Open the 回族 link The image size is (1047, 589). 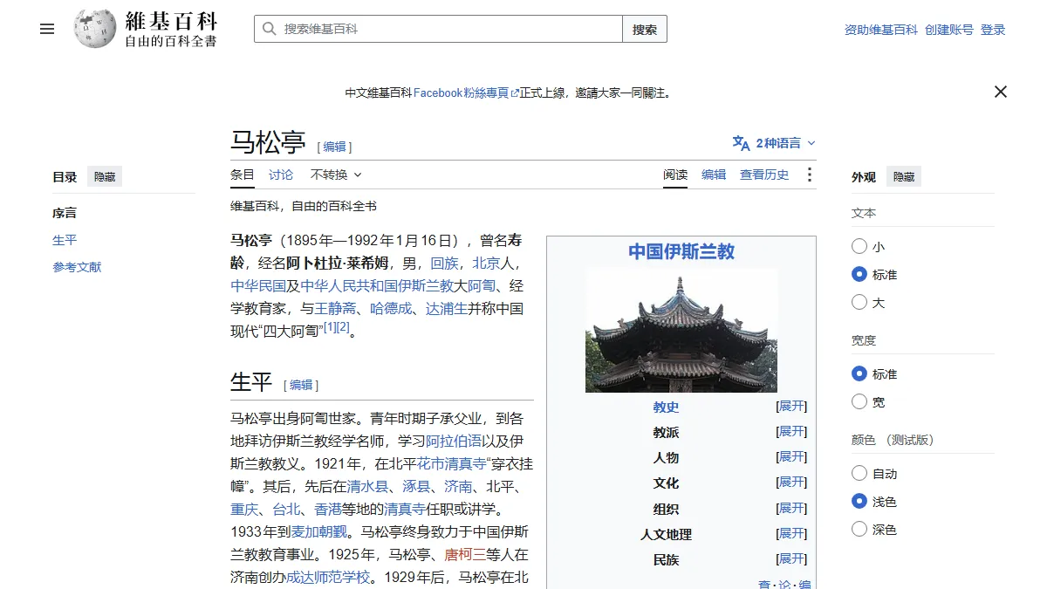tap(444, 263)
